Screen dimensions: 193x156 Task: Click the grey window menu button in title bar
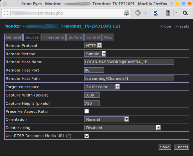tap(5, 4)
